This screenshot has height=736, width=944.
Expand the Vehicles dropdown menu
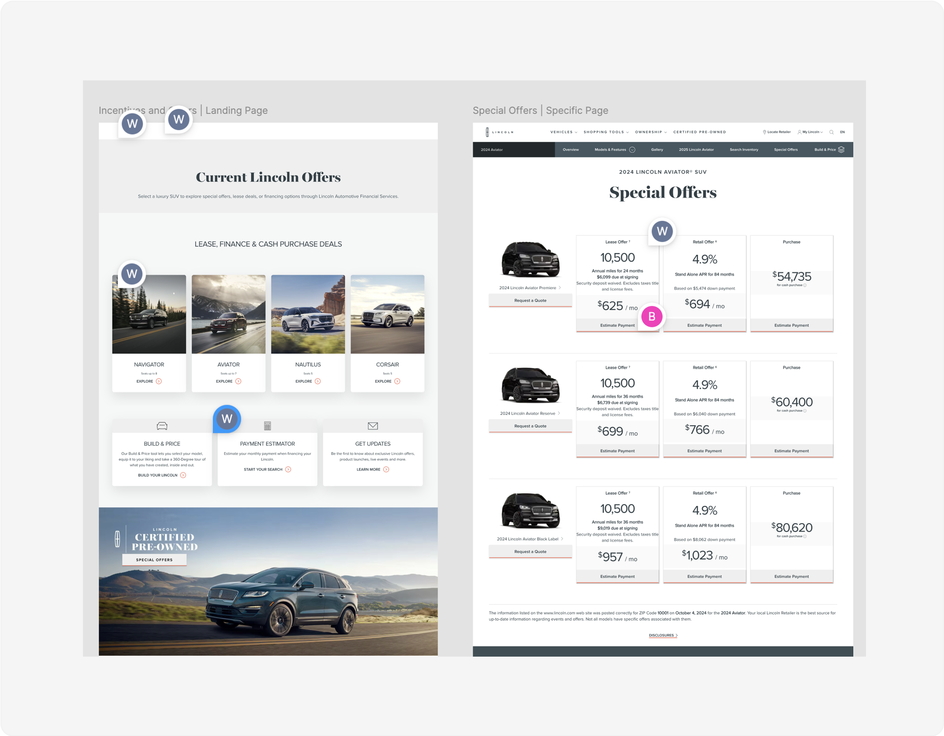563,132
